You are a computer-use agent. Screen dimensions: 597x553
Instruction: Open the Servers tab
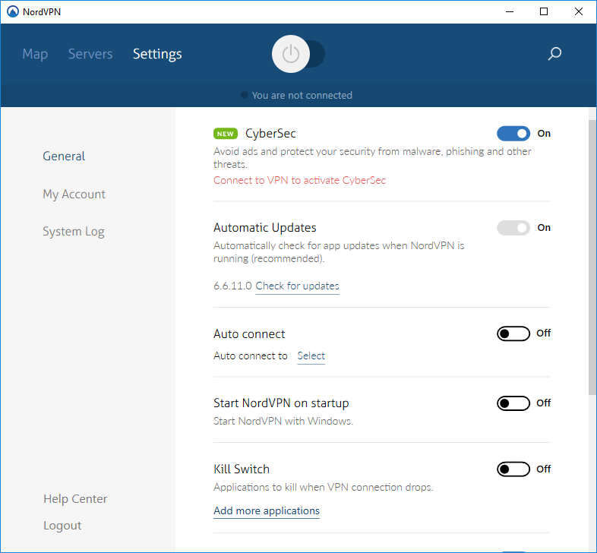pyautogui.click(x=90, y=54)
